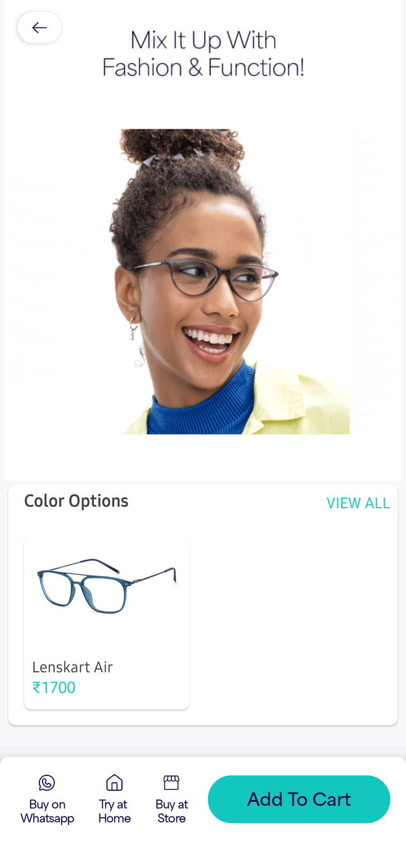Screen dimensions: 406x849
Task: Open VIEW ALL color options
Action: 358,503
